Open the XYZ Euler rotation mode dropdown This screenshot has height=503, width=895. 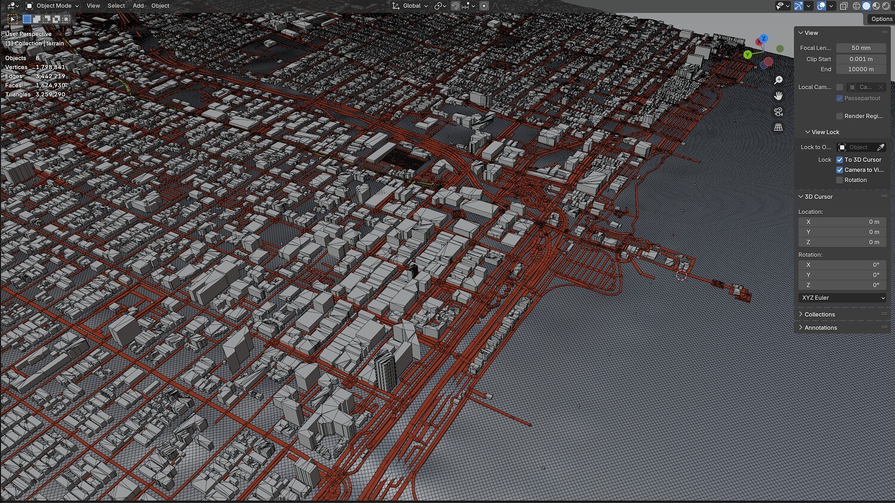(x=842, y=298)
